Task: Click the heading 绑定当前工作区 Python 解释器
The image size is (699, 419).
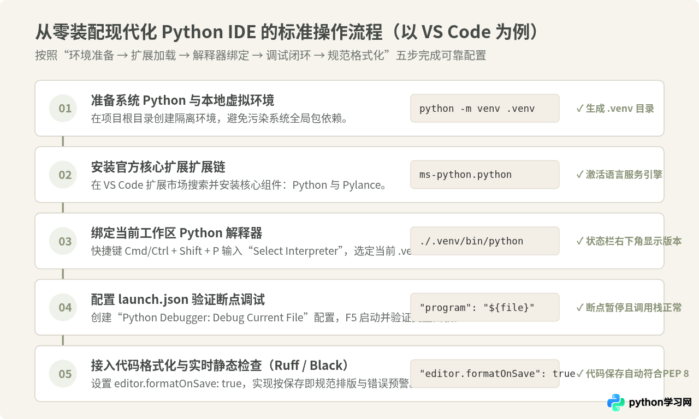Action: 177,234
